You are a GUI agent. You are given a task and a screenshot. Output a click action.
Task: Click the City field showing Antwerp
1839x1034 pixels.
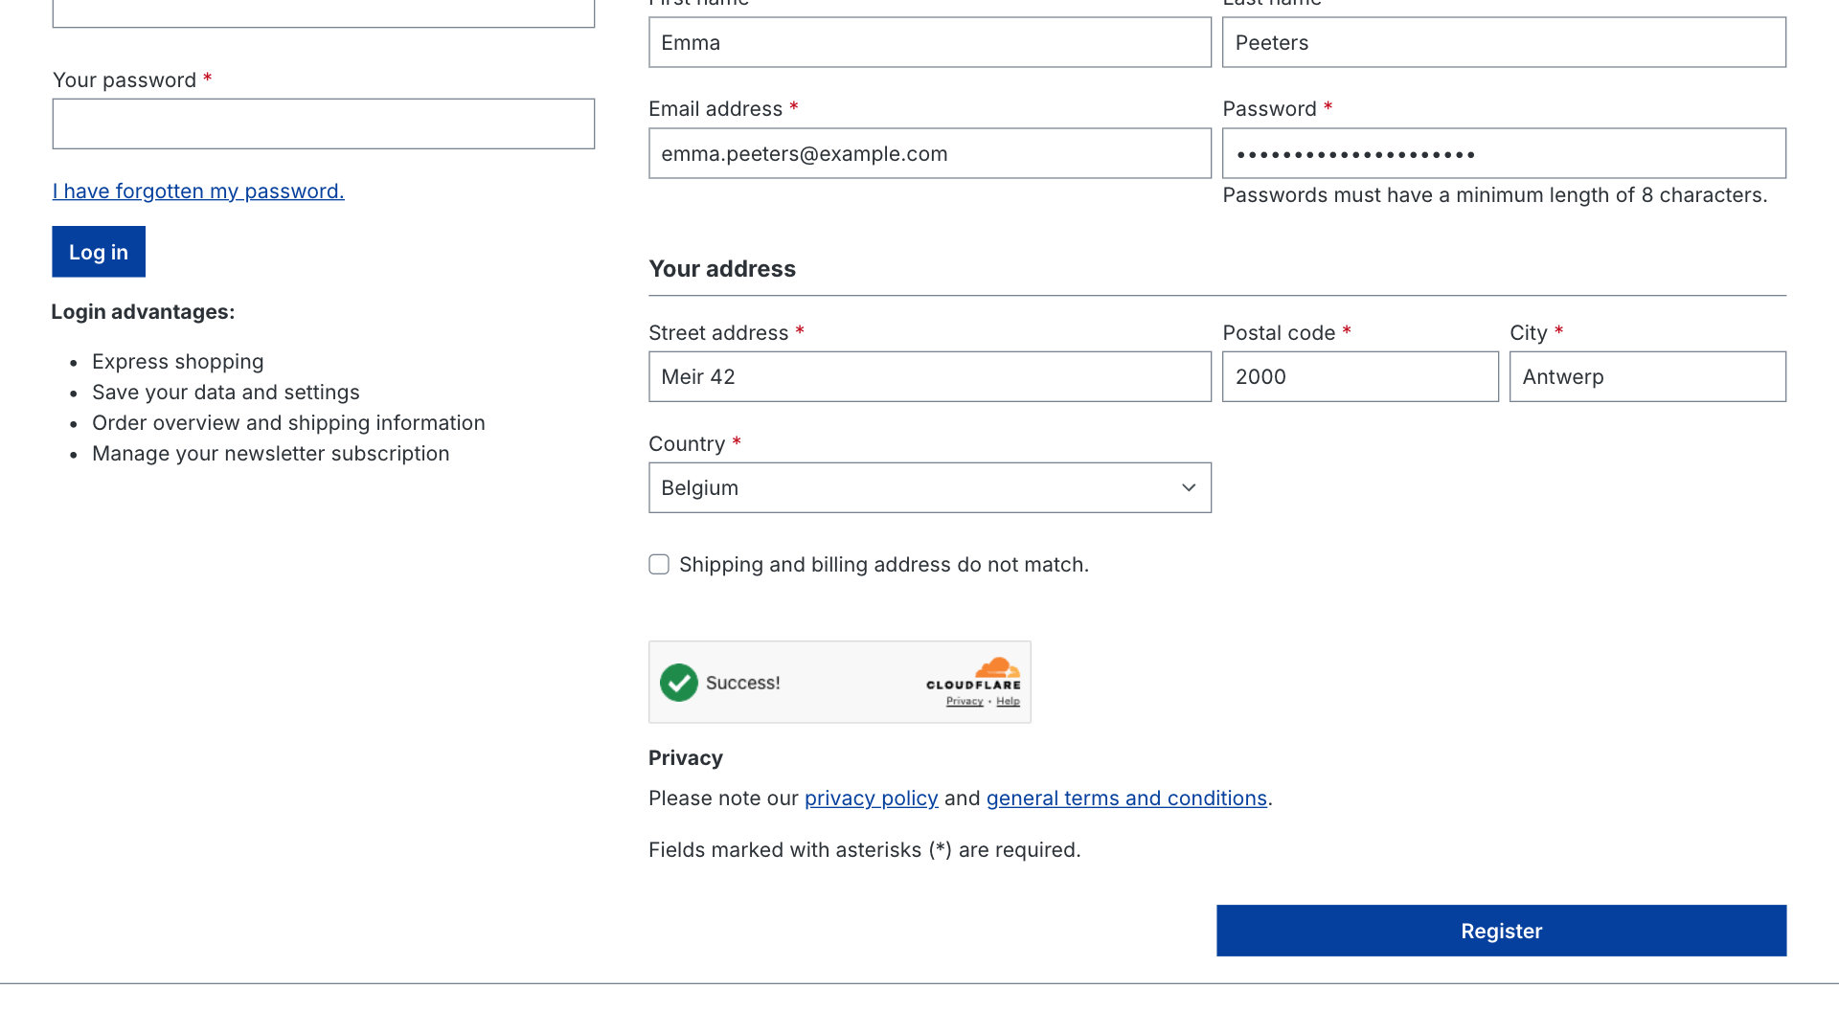point(1647,376)
